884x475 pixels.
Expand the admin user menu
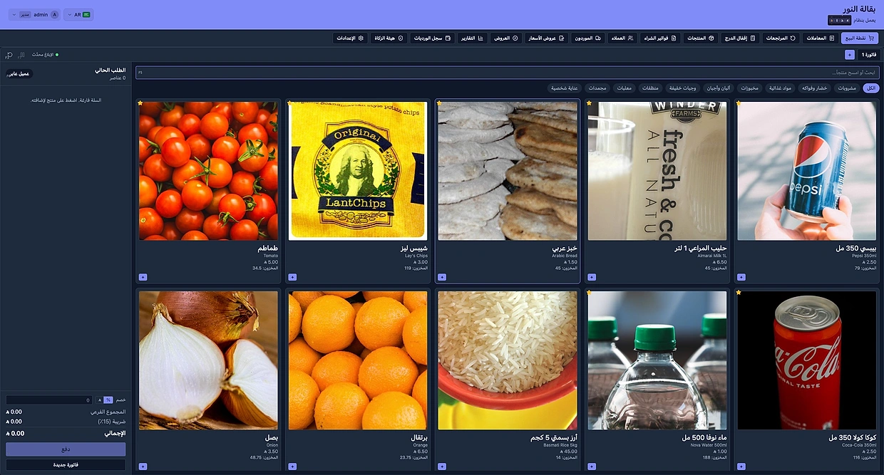[x=34, y=14]
